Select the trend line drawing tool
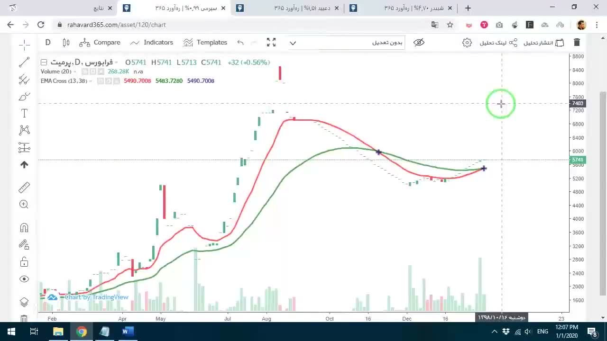Viewport: 607px width, 341px height. [24, 62]
